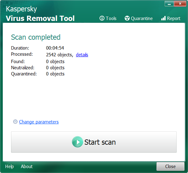Click the Virus Removal Tool title

(40, 18)
